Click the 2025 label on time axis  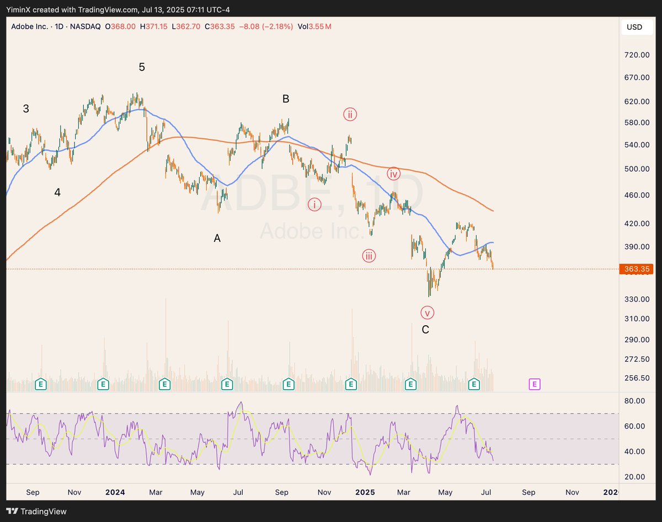[x=365, y=492]
